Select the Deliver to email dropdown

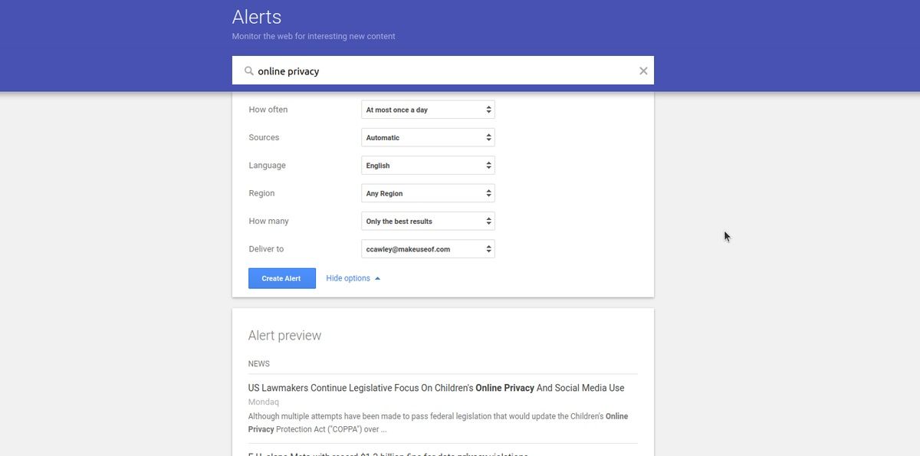pyautogui.click(x=428, y=249)
